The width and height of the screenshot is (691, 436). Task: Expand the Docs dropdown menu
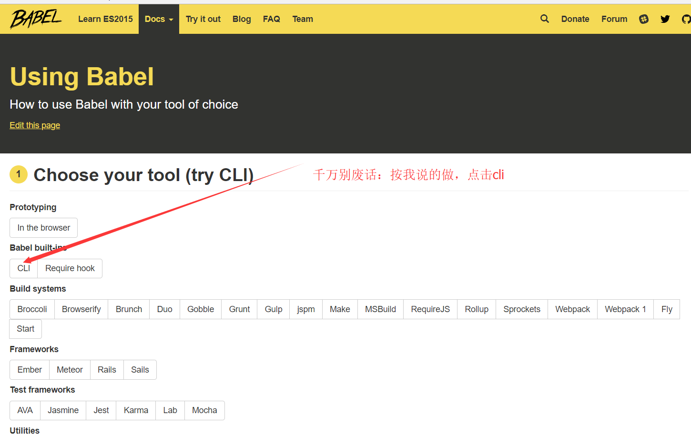(159, 19)
